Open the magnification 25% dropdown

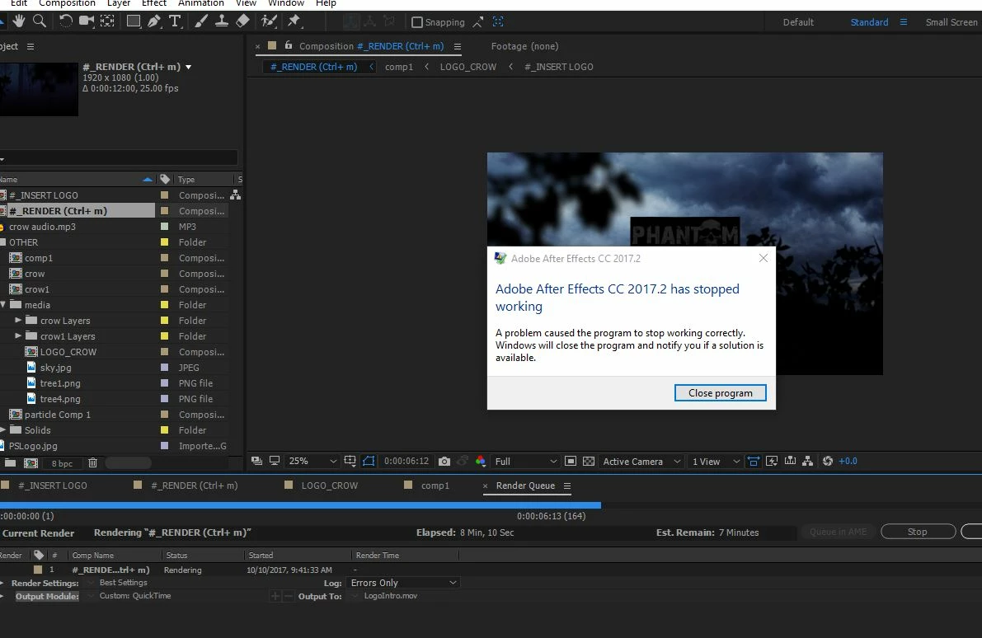pos(312,462)
